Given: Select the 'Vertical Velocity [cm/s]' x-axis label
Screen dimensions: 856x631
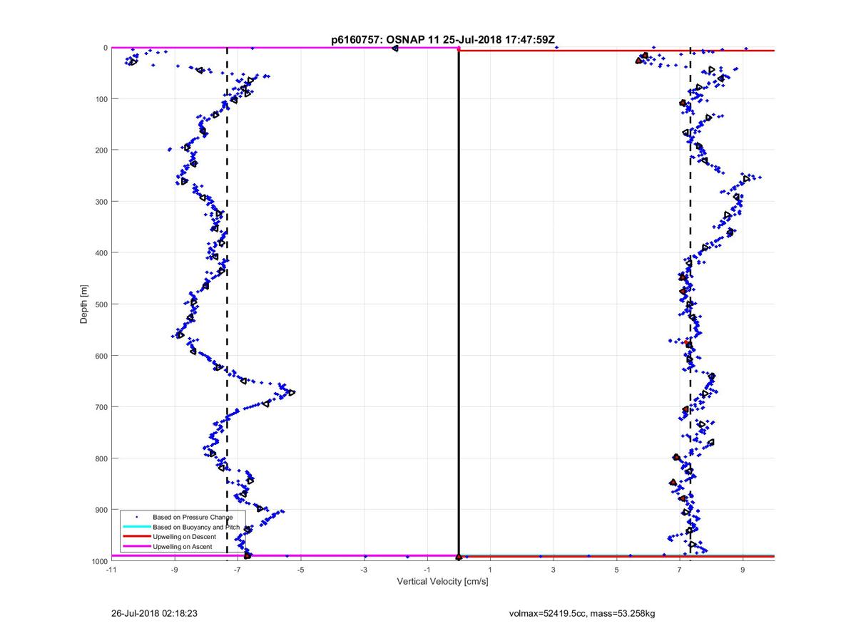Looking at the screenshot, I should point(442,582).
